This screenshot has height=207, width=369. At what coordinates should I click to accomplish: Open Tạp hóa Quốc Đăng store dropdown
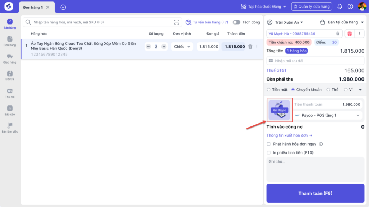click(x=263, y=7)
